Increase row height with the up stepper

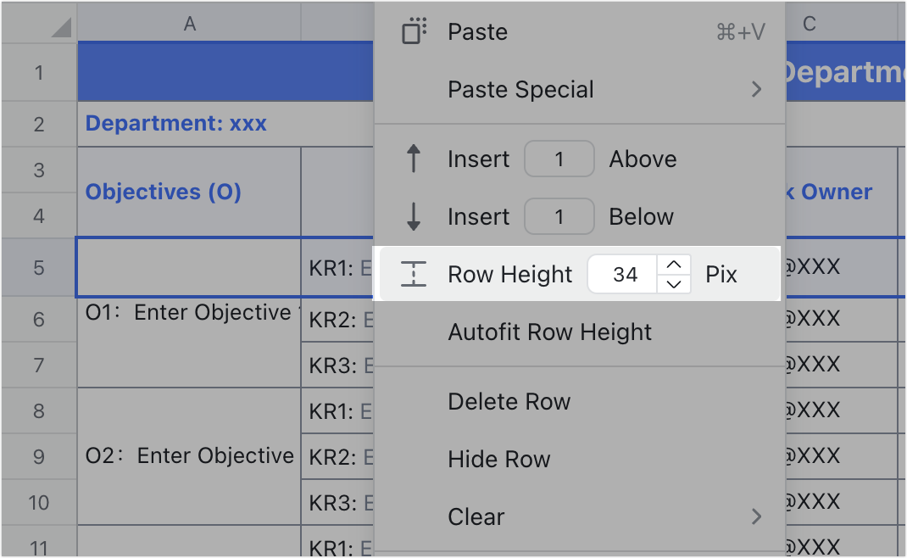click(674, 265)
